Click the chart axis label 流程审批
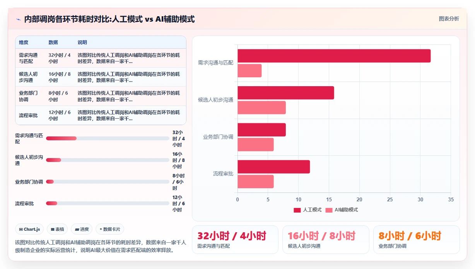Screen dimensions: 475x269 click(223, 174)
